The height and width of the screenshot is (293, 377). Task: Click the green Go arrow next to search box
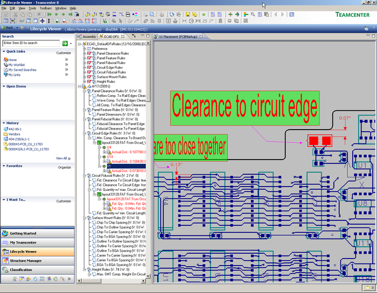(x=65, y=44)
